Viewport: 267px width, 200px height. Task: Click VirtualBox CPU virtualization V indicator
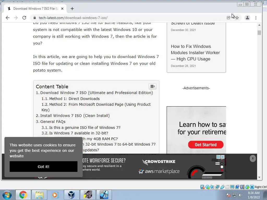point(242,187)
